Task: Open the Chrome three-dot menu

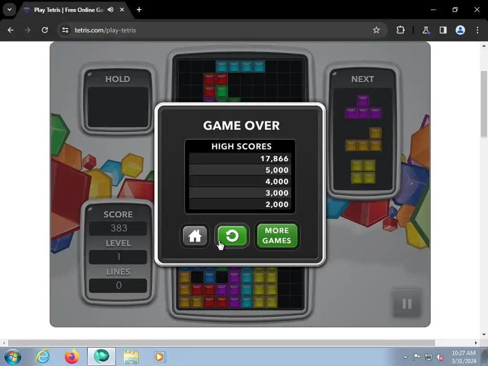Action: pyautogui.click(x=478, y=30)
